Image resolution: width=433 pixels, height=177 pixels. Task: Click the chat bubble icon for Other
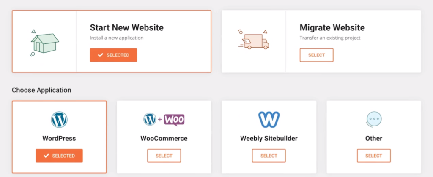(374, 120)
